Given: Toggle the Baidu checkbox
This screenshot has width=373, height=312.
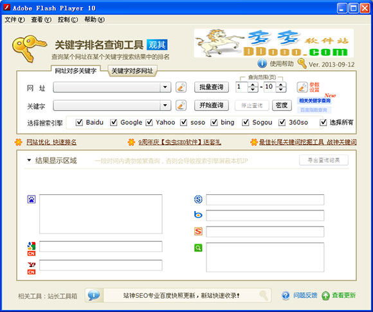Looking at the screenshot, I should (79, 122).
